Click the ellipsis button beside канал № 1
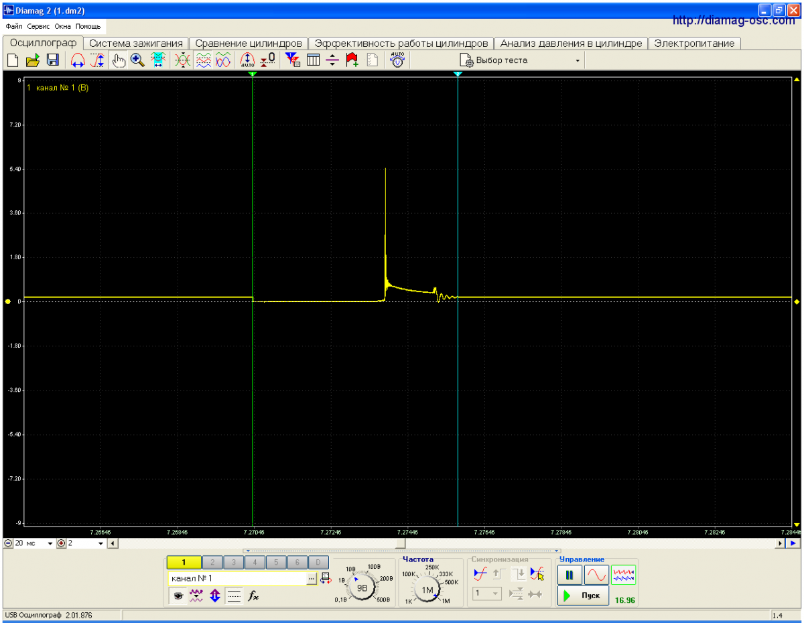This screenshot has height=623, width=804. tap(312, 578)
